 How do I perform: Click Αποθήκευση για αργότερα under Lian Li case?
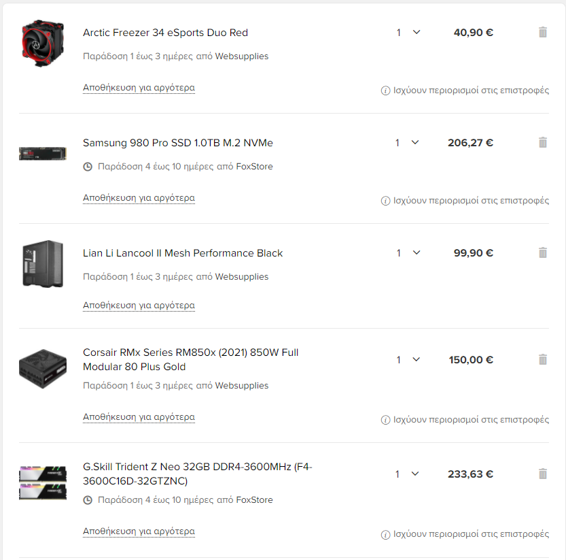[x=139, y=306]
